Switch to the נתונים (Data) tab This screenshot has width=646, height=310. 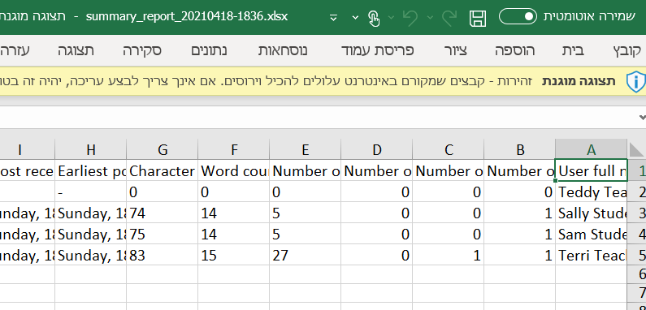click(209, 50)
